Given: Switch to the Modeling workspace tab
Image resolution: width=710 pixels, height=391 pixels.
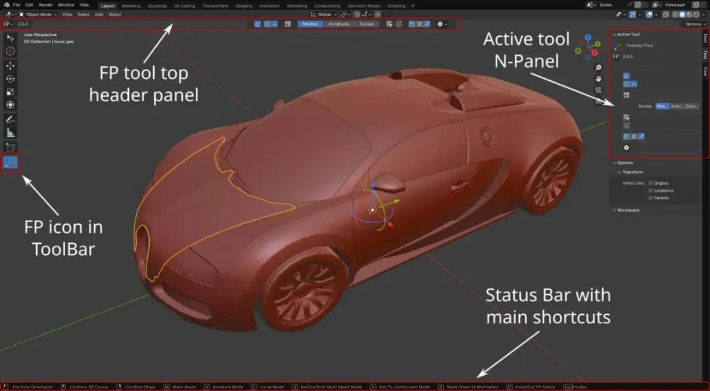Looking at the screenshot, I should pyautogui.click(x=131, y=6).
